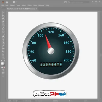Open the zoom level dropdown in status bar

[x=14, y=101]
